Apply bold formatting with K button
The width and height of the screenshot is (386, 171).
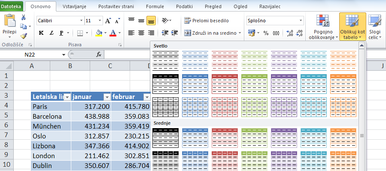click(x=41, y=33)
